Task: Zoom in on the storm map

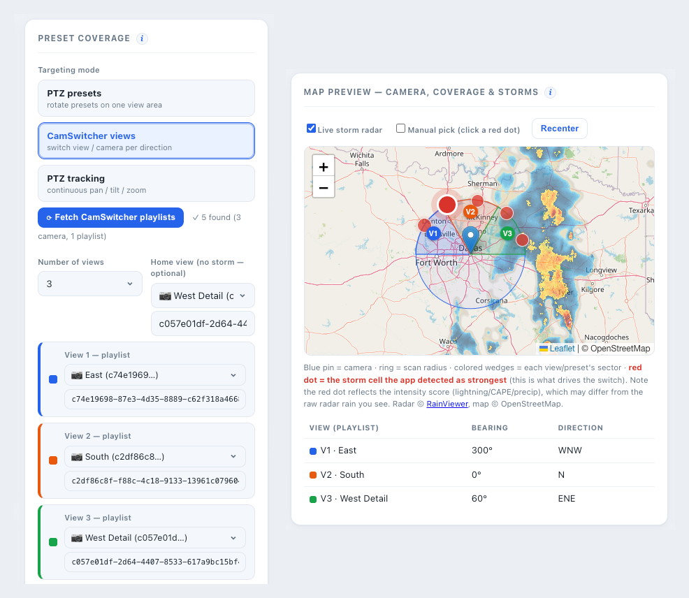Action: 324,166
